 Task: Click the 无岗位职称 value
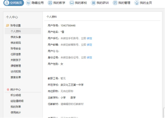[x=67, y=91]
